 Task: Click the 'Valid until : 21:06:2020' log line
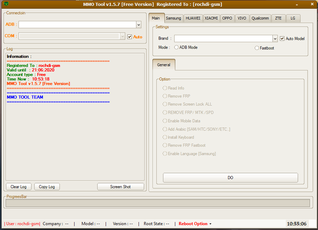(30, 70)
